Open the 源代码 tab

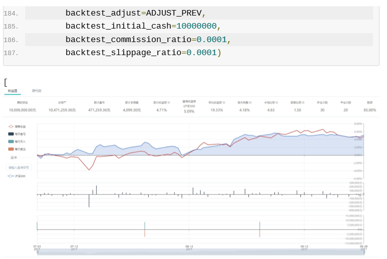coord(37,91)
